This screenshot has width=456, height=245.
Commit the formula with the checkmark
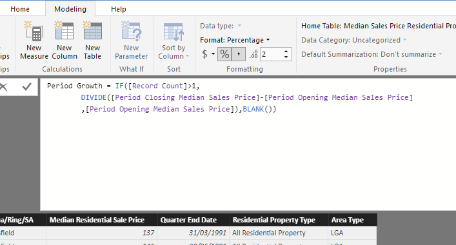(x=26, y=86)
